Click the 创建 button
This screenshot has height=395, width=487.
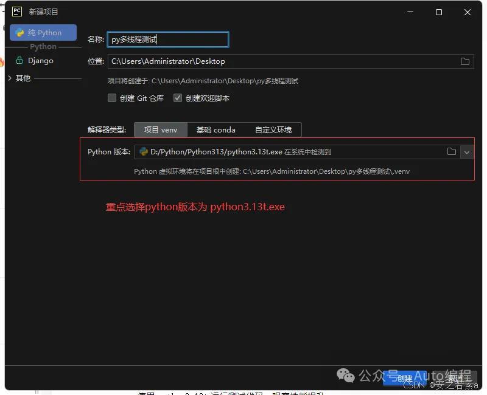point(404,378)
